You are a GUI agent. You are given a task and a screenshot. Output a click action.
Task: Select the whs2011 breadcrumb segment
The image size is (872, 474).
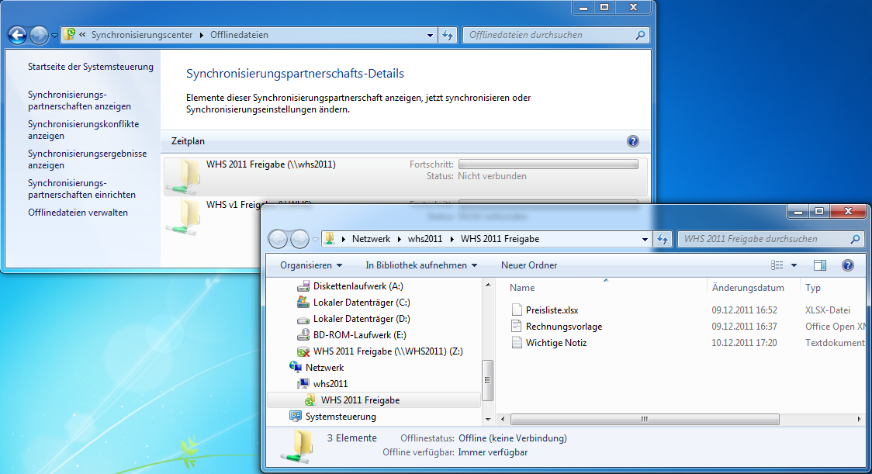pos(425,239)
